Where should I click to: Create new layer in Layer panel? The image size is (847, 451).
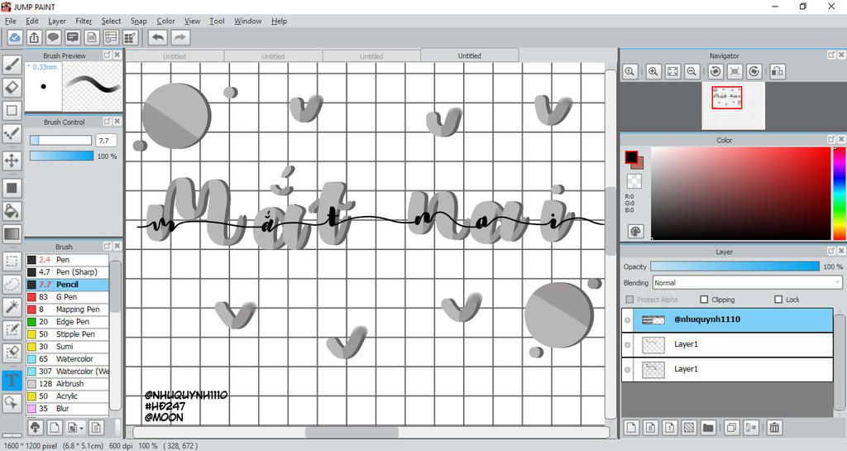pyautogui.click(x=631, y=428)
